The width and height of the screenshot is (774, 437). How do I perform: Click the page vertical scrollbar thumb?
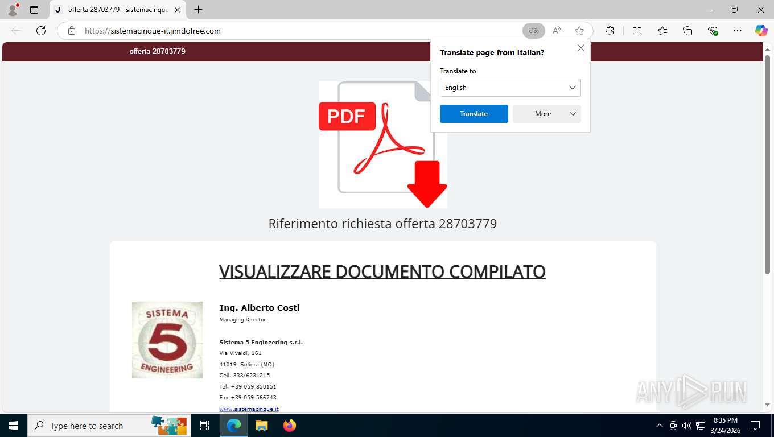[x=767, y=165]
